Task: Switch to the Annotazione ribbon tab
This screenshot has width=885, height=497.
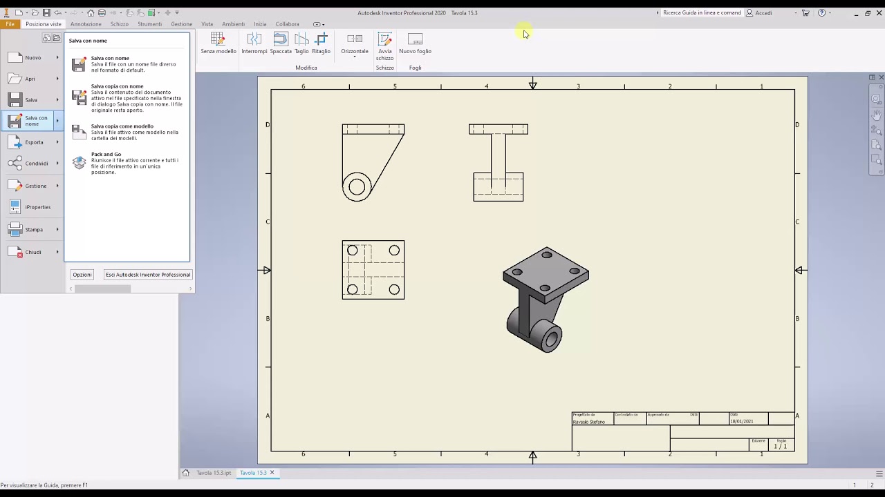Action: tap(86, 24)
